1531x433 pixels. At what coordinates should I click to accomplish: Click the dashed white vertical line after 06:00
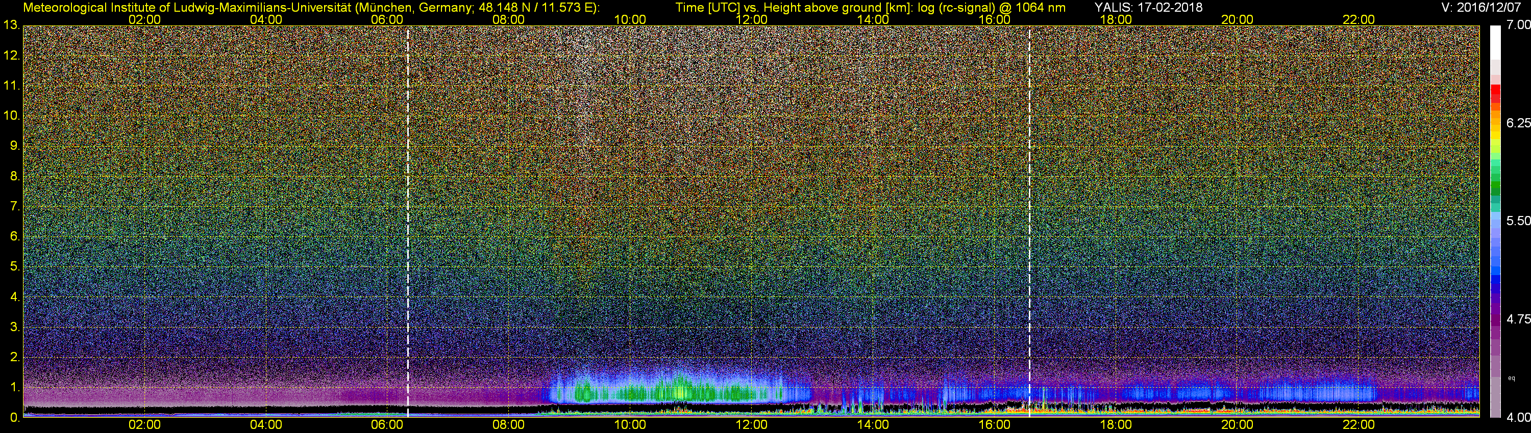(x=408, y=222)
